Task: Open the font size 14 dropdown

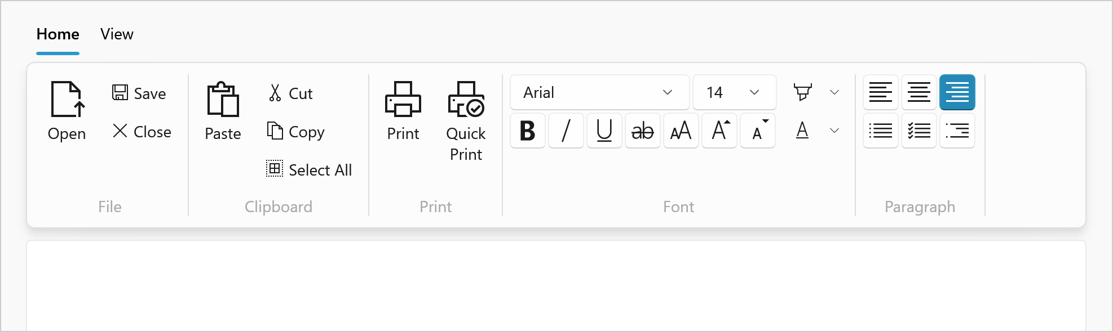Action: [x=754, y=93]
